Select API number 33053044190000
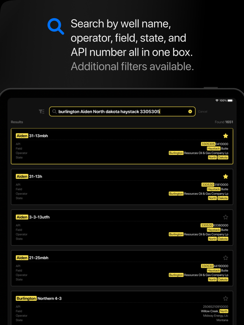244x325 pixels. [214, 266]
